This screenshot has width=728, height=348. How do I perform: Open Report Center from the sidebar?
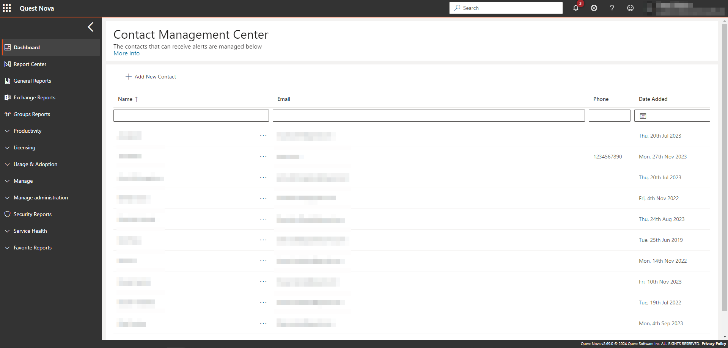pyautogui.click(x=30, y=64)
